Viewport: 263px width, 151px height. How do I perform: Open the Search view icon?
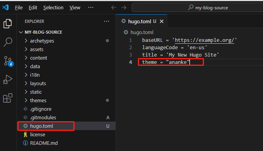[x=8, y=42]
